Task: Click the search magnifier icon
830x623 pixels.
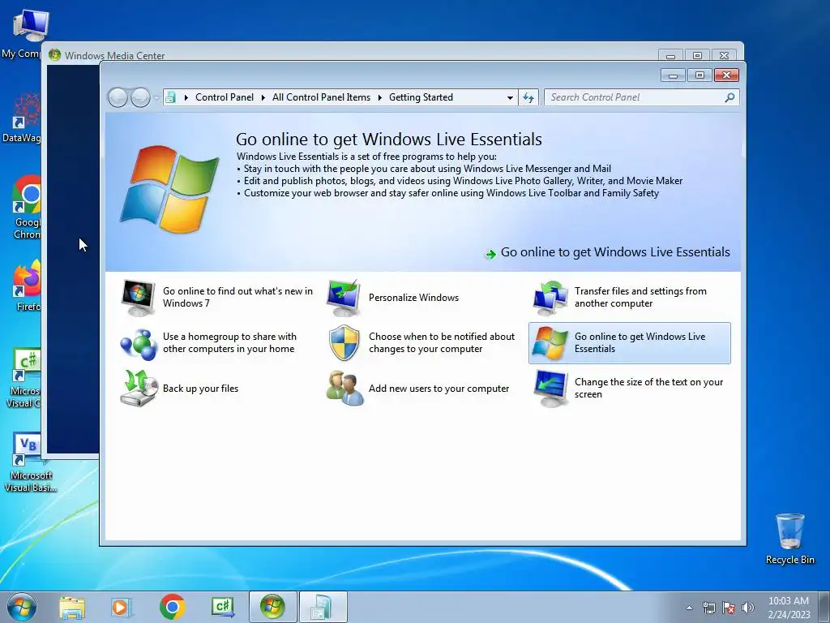Action: tap(729, 97)
